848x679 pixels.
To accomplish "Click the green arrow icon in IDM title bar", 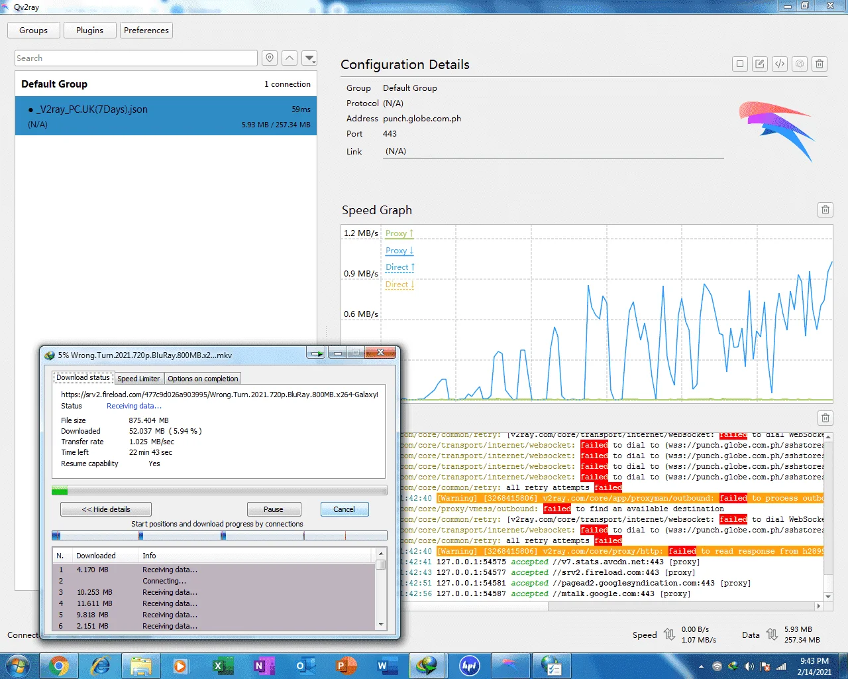I will tap(317, 353).
